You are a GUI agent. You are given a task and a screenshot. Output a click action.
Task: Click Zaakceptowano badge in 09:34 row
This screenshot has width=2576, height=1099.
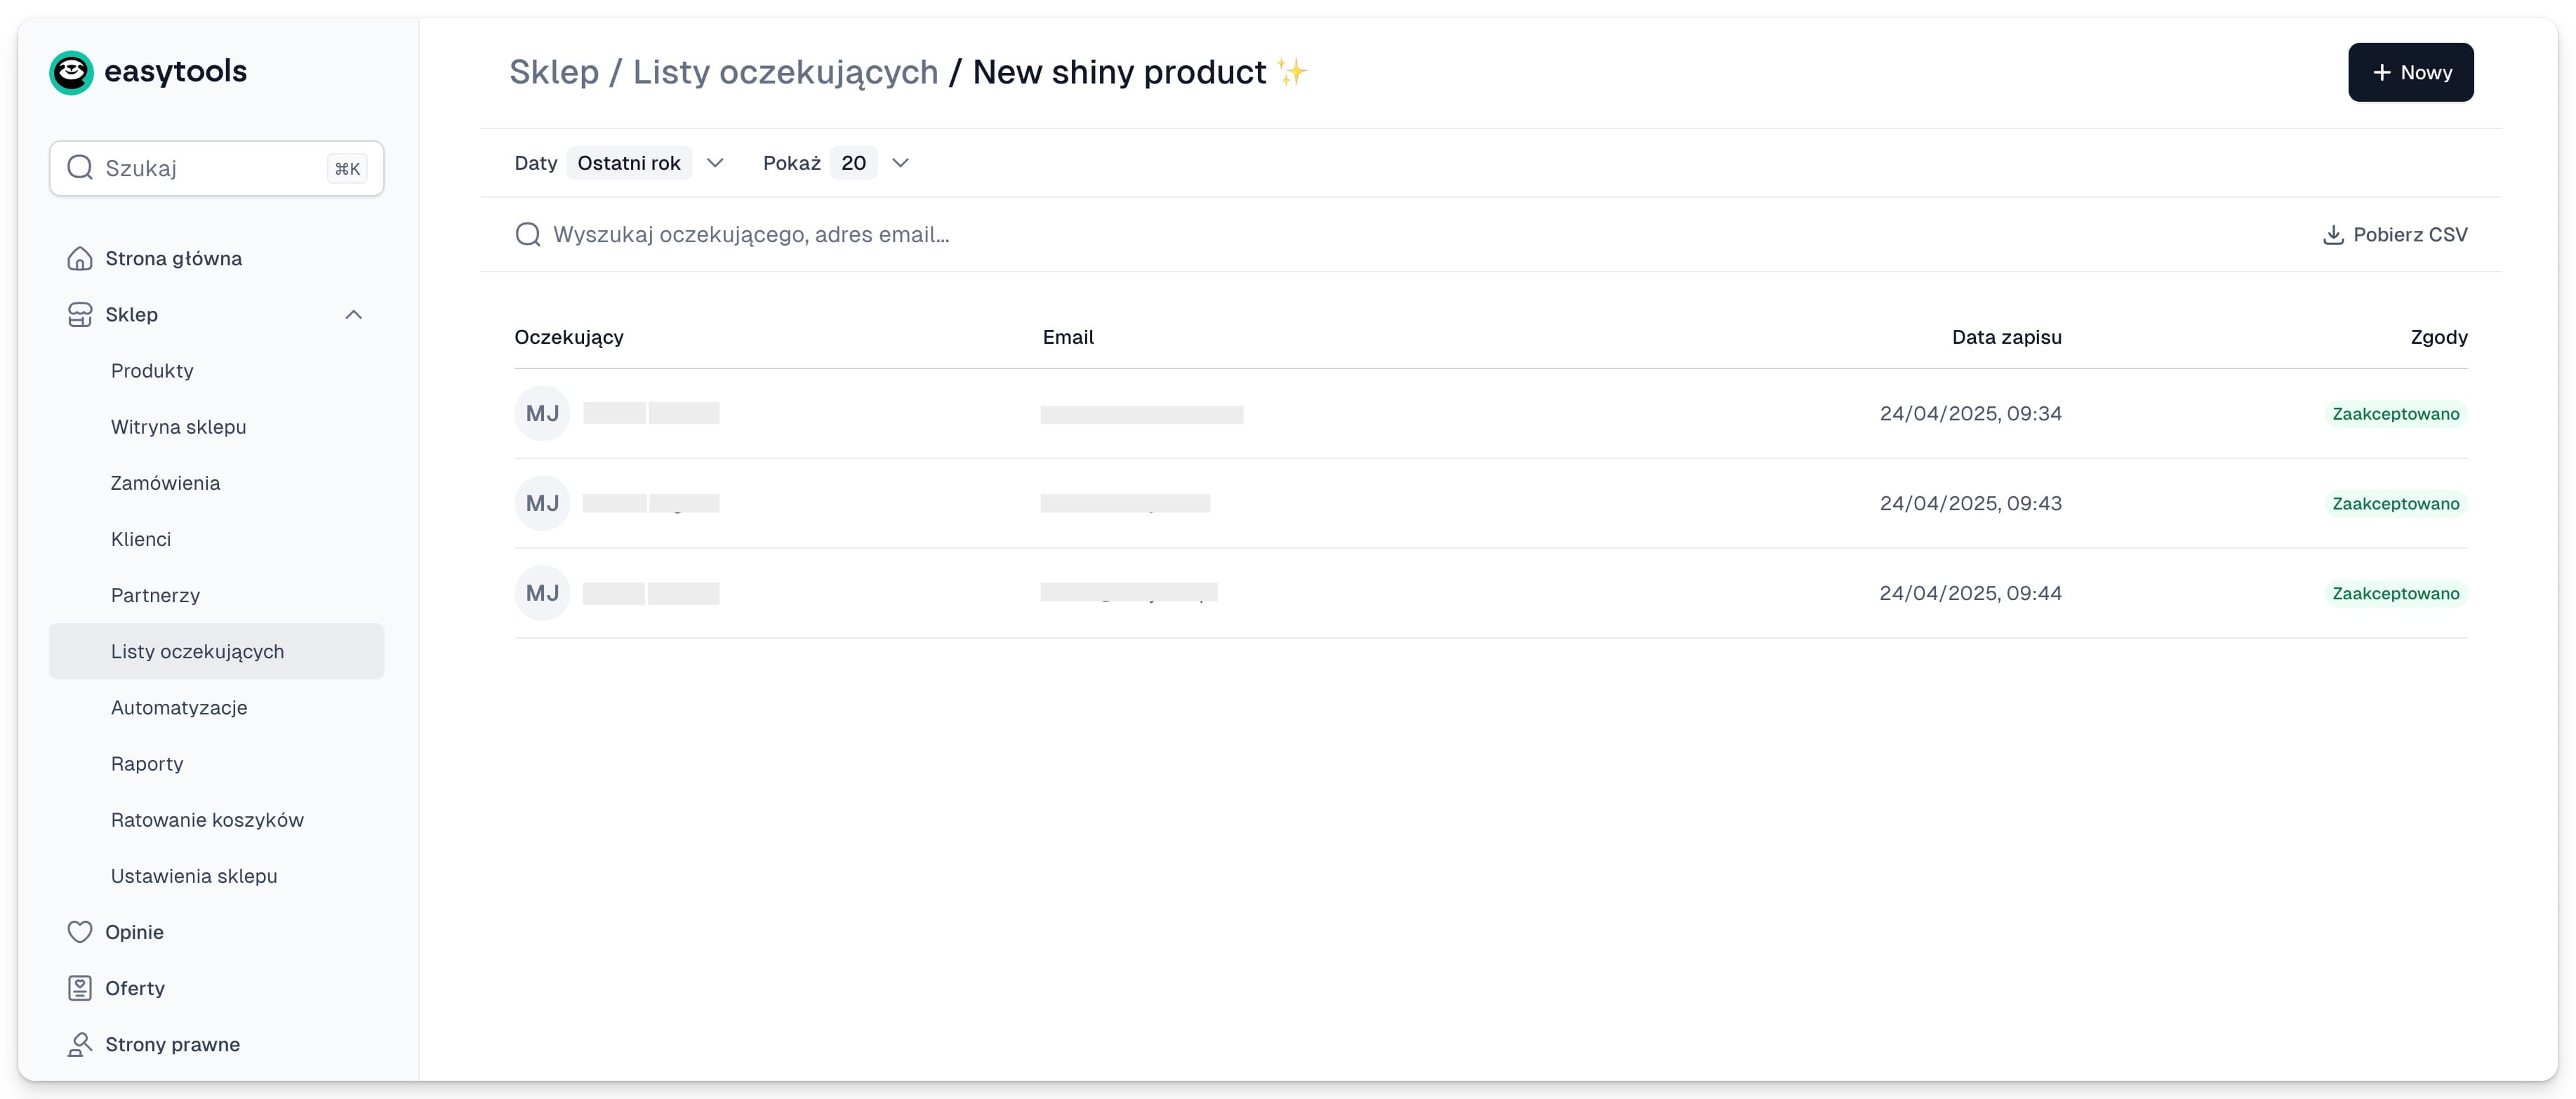(2395, 414)
